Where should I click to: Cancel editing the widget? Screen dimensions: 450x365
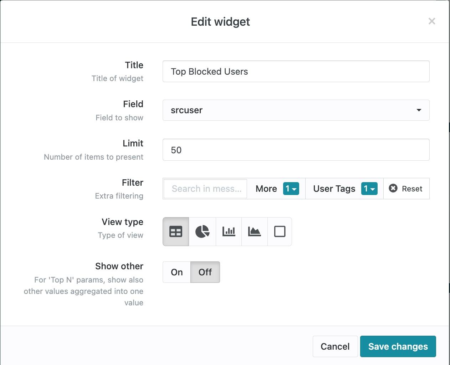click(x=335, y=346)
